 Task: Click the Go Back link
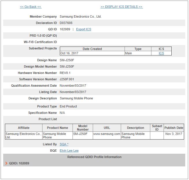[x=31, y=7]
